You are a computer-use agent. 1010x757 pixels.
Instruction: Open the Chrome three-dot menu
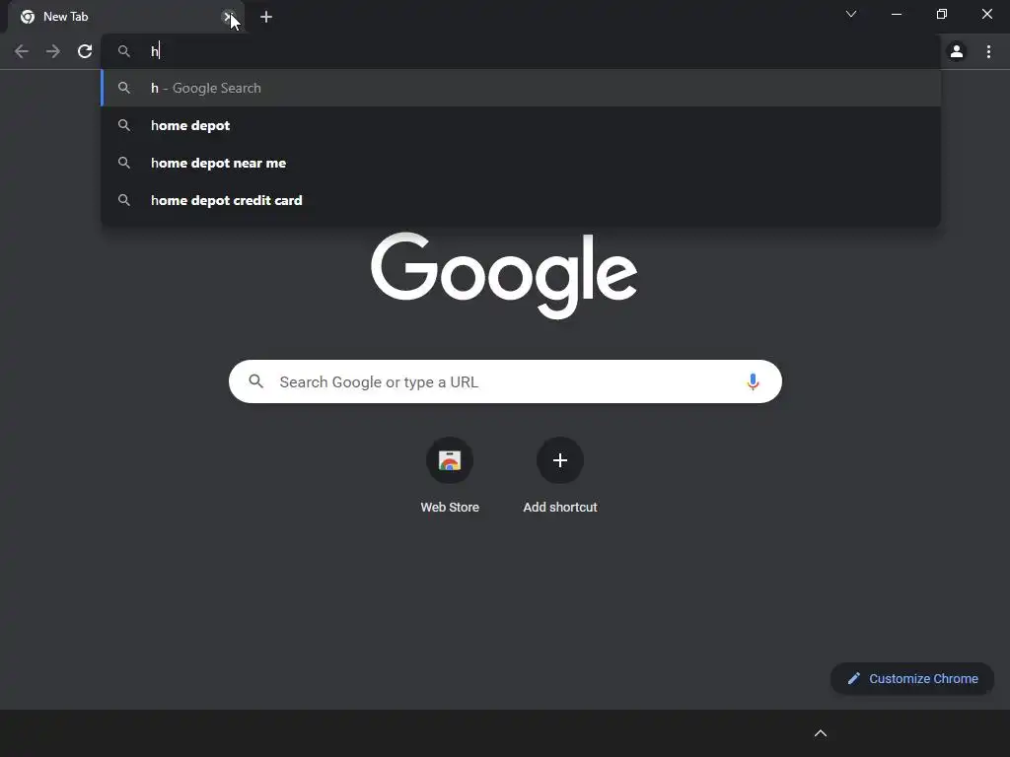point(988,51)
